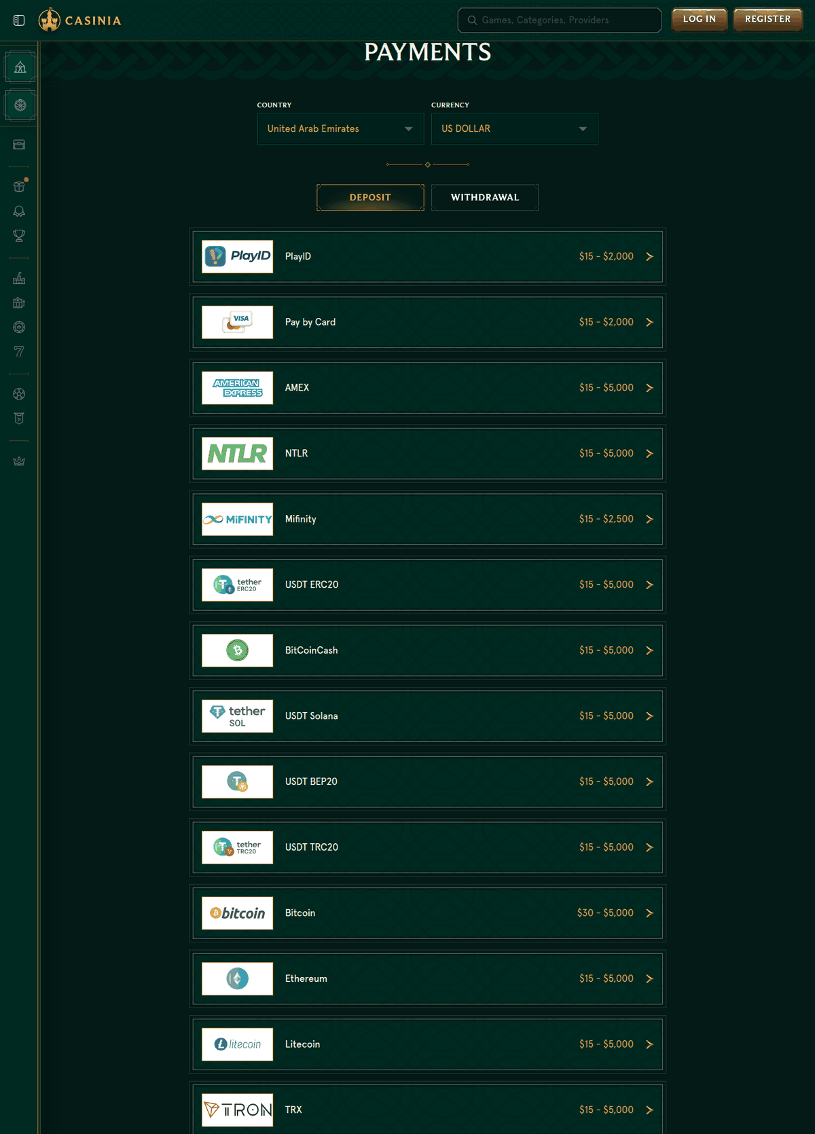Expand Pay by Card row chevron
This screenshot has width=815, height=1134.
[649, 322]
